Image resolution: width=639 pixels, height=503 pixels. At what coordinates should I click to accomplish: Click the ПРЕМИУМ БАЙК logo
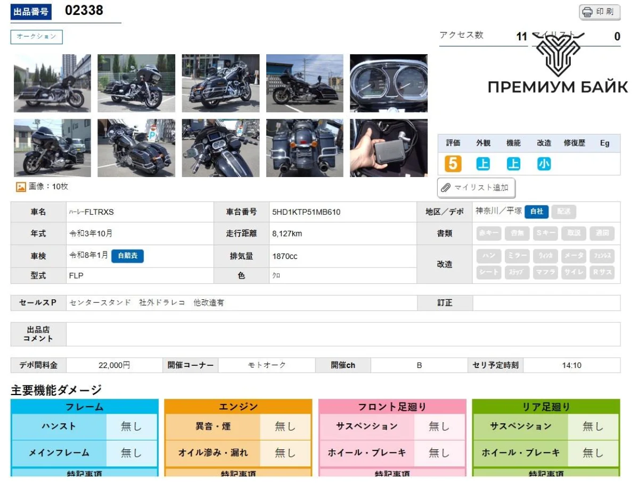(558, 66)
